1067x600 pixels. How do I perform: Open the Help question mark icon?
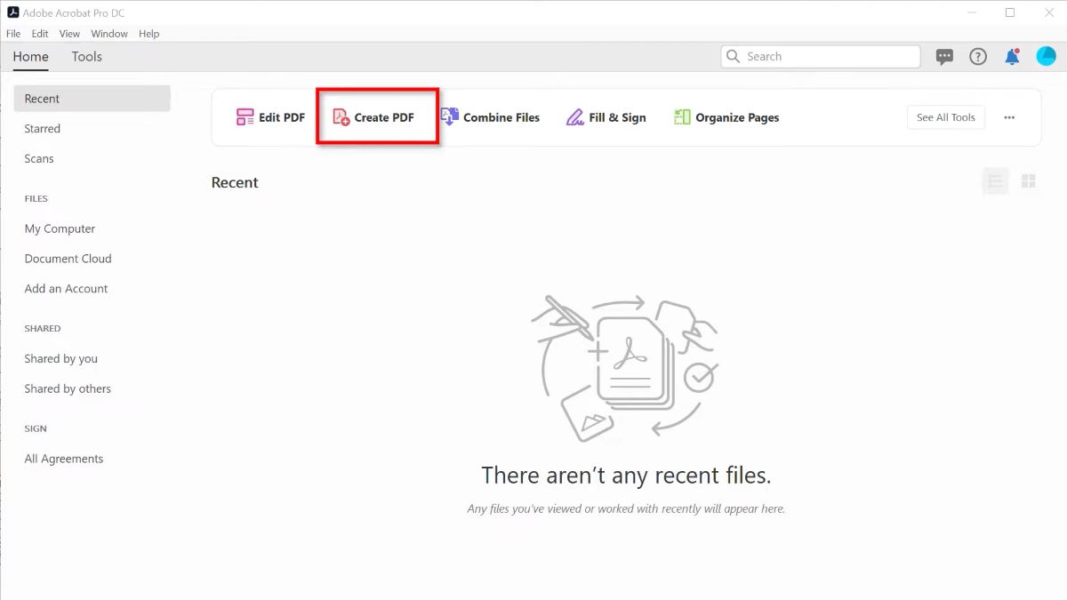(978, 56)
